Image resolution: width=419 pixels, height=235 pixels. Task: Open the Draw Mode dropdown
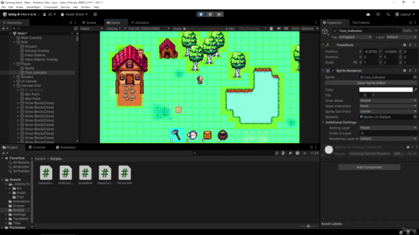[388, 101]
